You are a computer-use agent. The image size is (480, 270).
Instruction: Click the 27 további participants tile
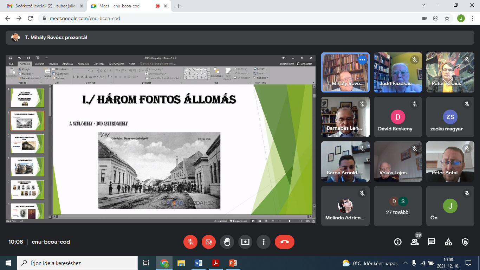click(x=398, y=206)
